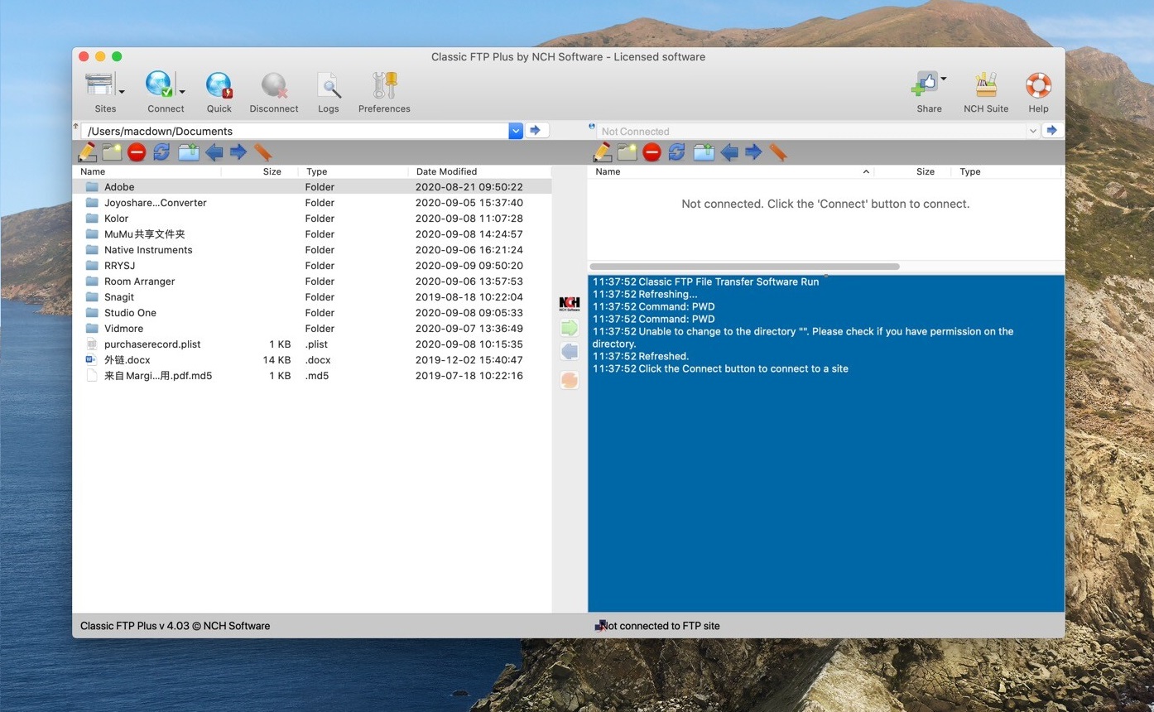Open the Help documentation

(x=1037, y=86)
